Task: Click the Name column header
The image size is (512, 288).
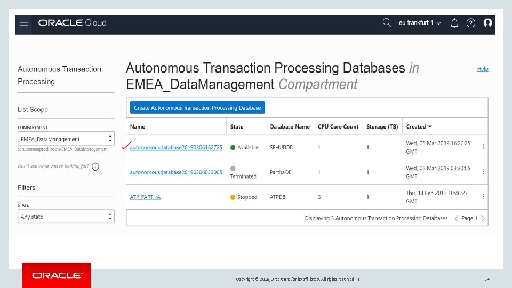Action: pos(138,127)
